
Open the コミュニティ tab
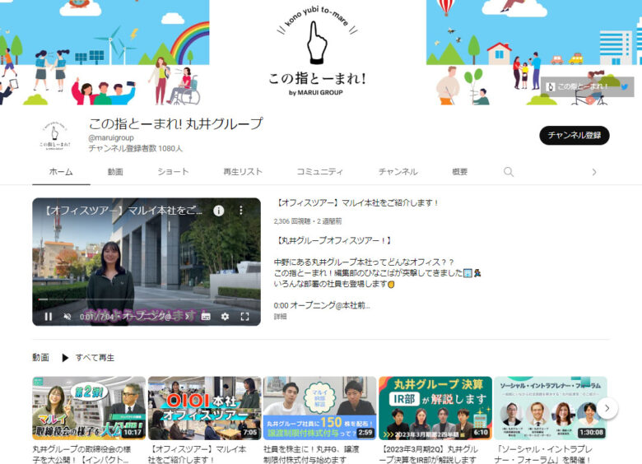(x=320, y=171)
